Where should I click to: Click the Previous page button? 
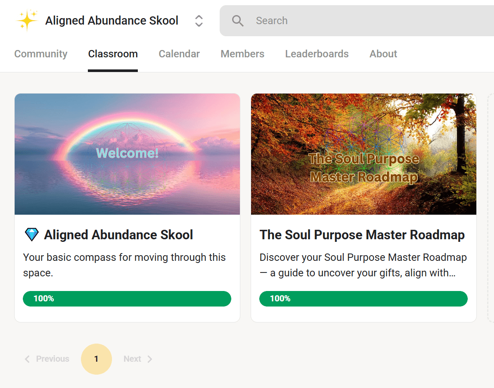[47, 359]
